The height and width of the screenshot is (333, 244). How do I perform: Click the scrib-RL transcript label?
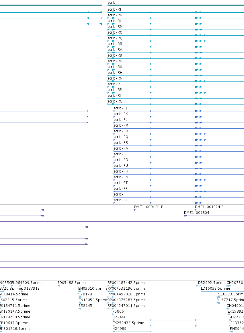click(x=115, y=21)
